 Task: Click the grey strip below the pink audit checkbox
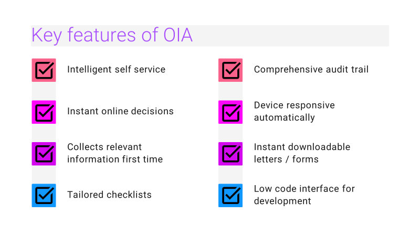click(x=230, y=91)
